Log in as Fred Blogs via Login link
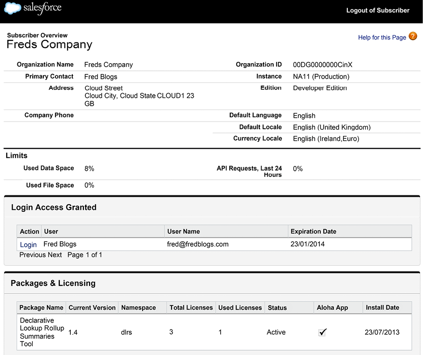This screenshot has height=355, width=423. [x=28, y=245]
